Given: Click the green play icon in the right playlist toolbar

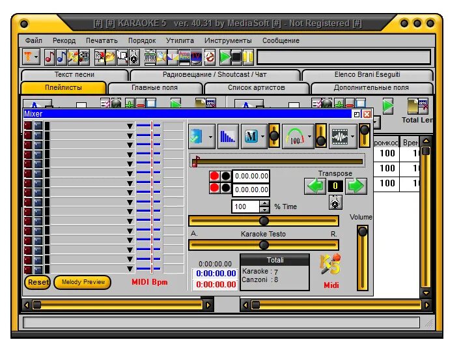Looking at the screenshot, I should coord(388,106).
